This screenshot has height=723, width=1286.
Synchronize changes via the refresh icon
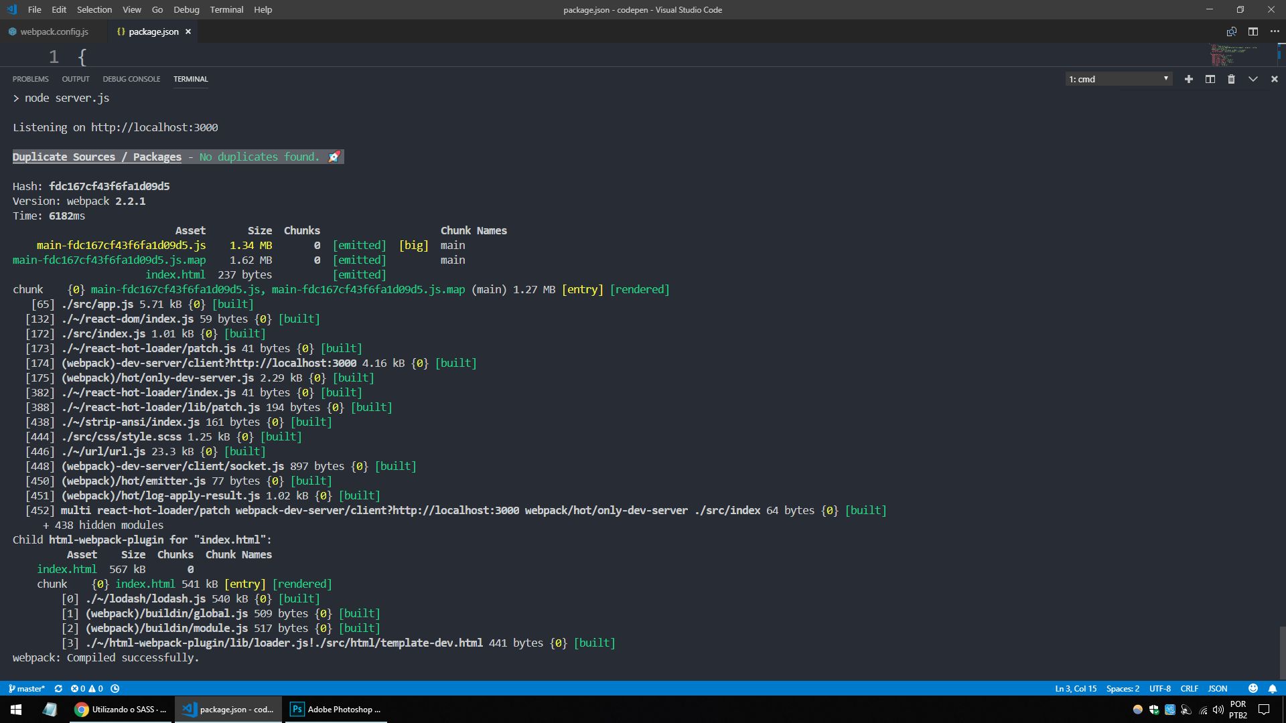tap(58, 688)
